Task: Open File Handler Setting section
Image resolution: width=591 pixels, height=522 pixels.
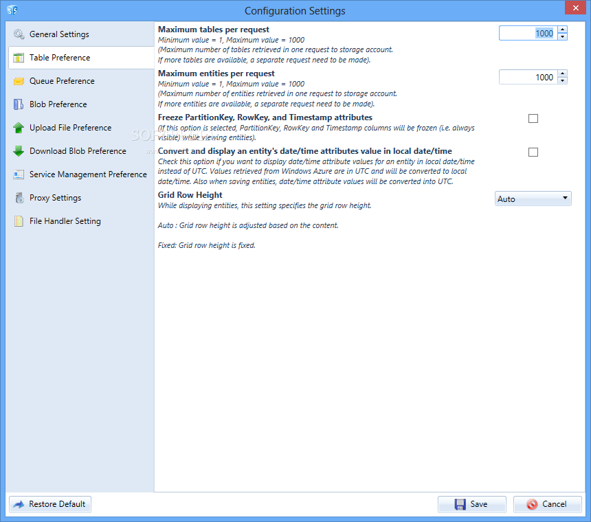Action: click(x=81, y=221)
